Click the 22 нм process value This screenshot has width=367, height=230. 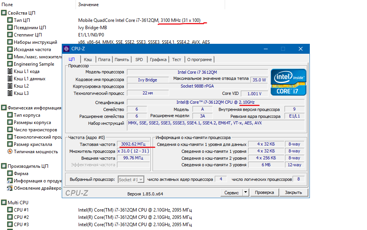point(148,93)
